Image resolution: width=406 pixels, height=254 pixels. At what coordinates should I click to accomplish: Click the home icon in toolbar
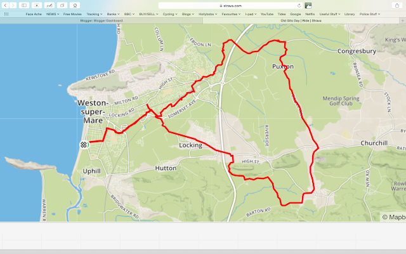pos(75,5)
